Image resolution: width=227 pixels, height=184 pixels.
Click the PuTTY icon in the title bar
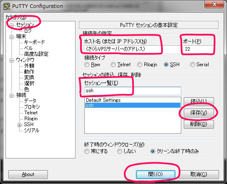[x=7, y=6]
